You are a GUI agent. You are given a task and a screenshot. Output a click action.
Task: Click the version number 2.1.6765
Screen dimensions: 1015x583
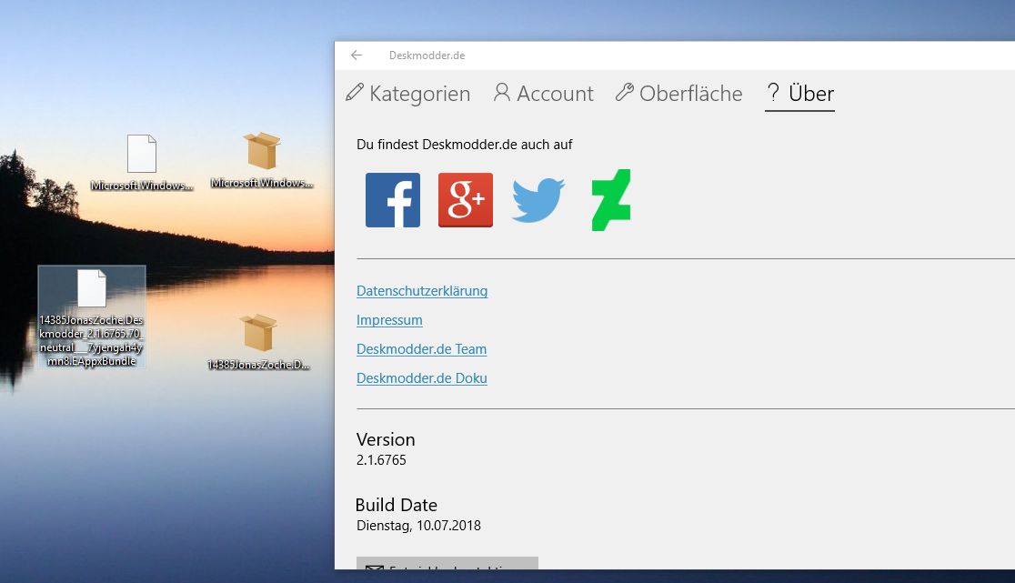[x=381, y=460]
